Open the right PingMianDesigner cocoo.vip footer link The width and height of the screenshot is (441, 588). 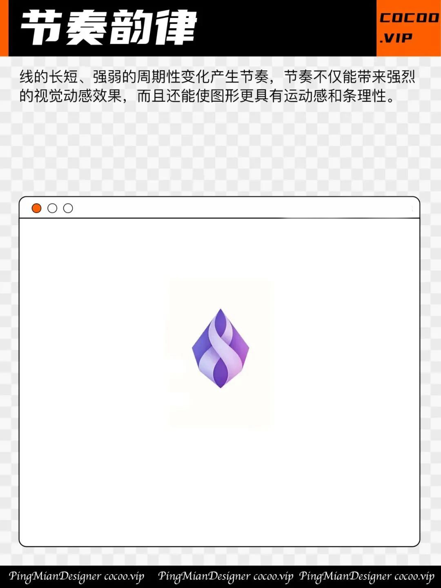point(367,577)
